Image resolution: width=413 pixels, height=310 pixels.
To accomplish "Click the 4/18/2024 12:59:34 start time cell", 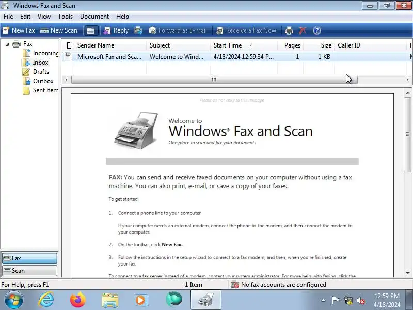I will (243, 57).
